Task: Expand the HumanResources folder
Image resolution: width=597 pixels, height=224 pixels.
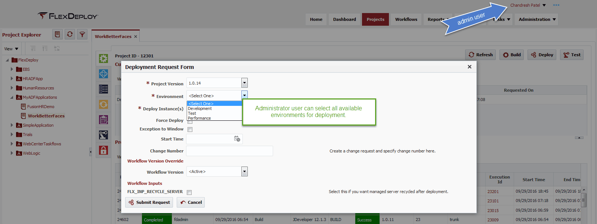Action: point(12,88)
